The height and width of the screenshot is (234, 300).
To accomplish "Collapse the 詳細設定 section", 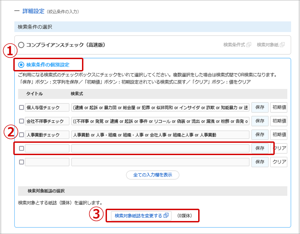I will point(17,11).
